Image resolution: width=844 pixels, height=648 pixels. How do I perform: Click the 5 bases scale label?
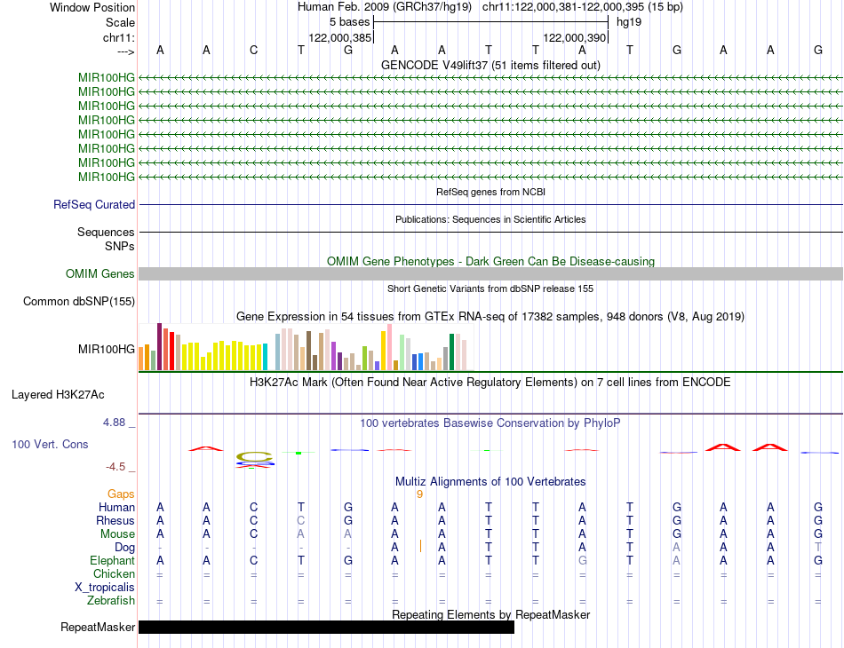coord(349,22)
